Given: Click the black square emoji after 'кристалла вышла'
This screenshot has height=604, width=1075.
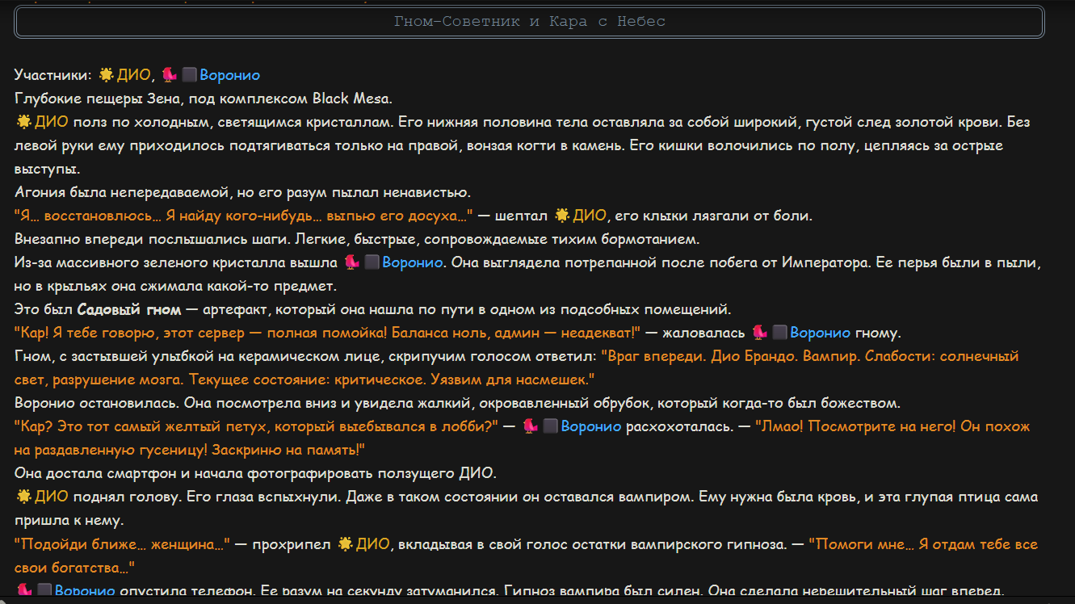Looking at the screenshot, I should click(x=372, y=262).
